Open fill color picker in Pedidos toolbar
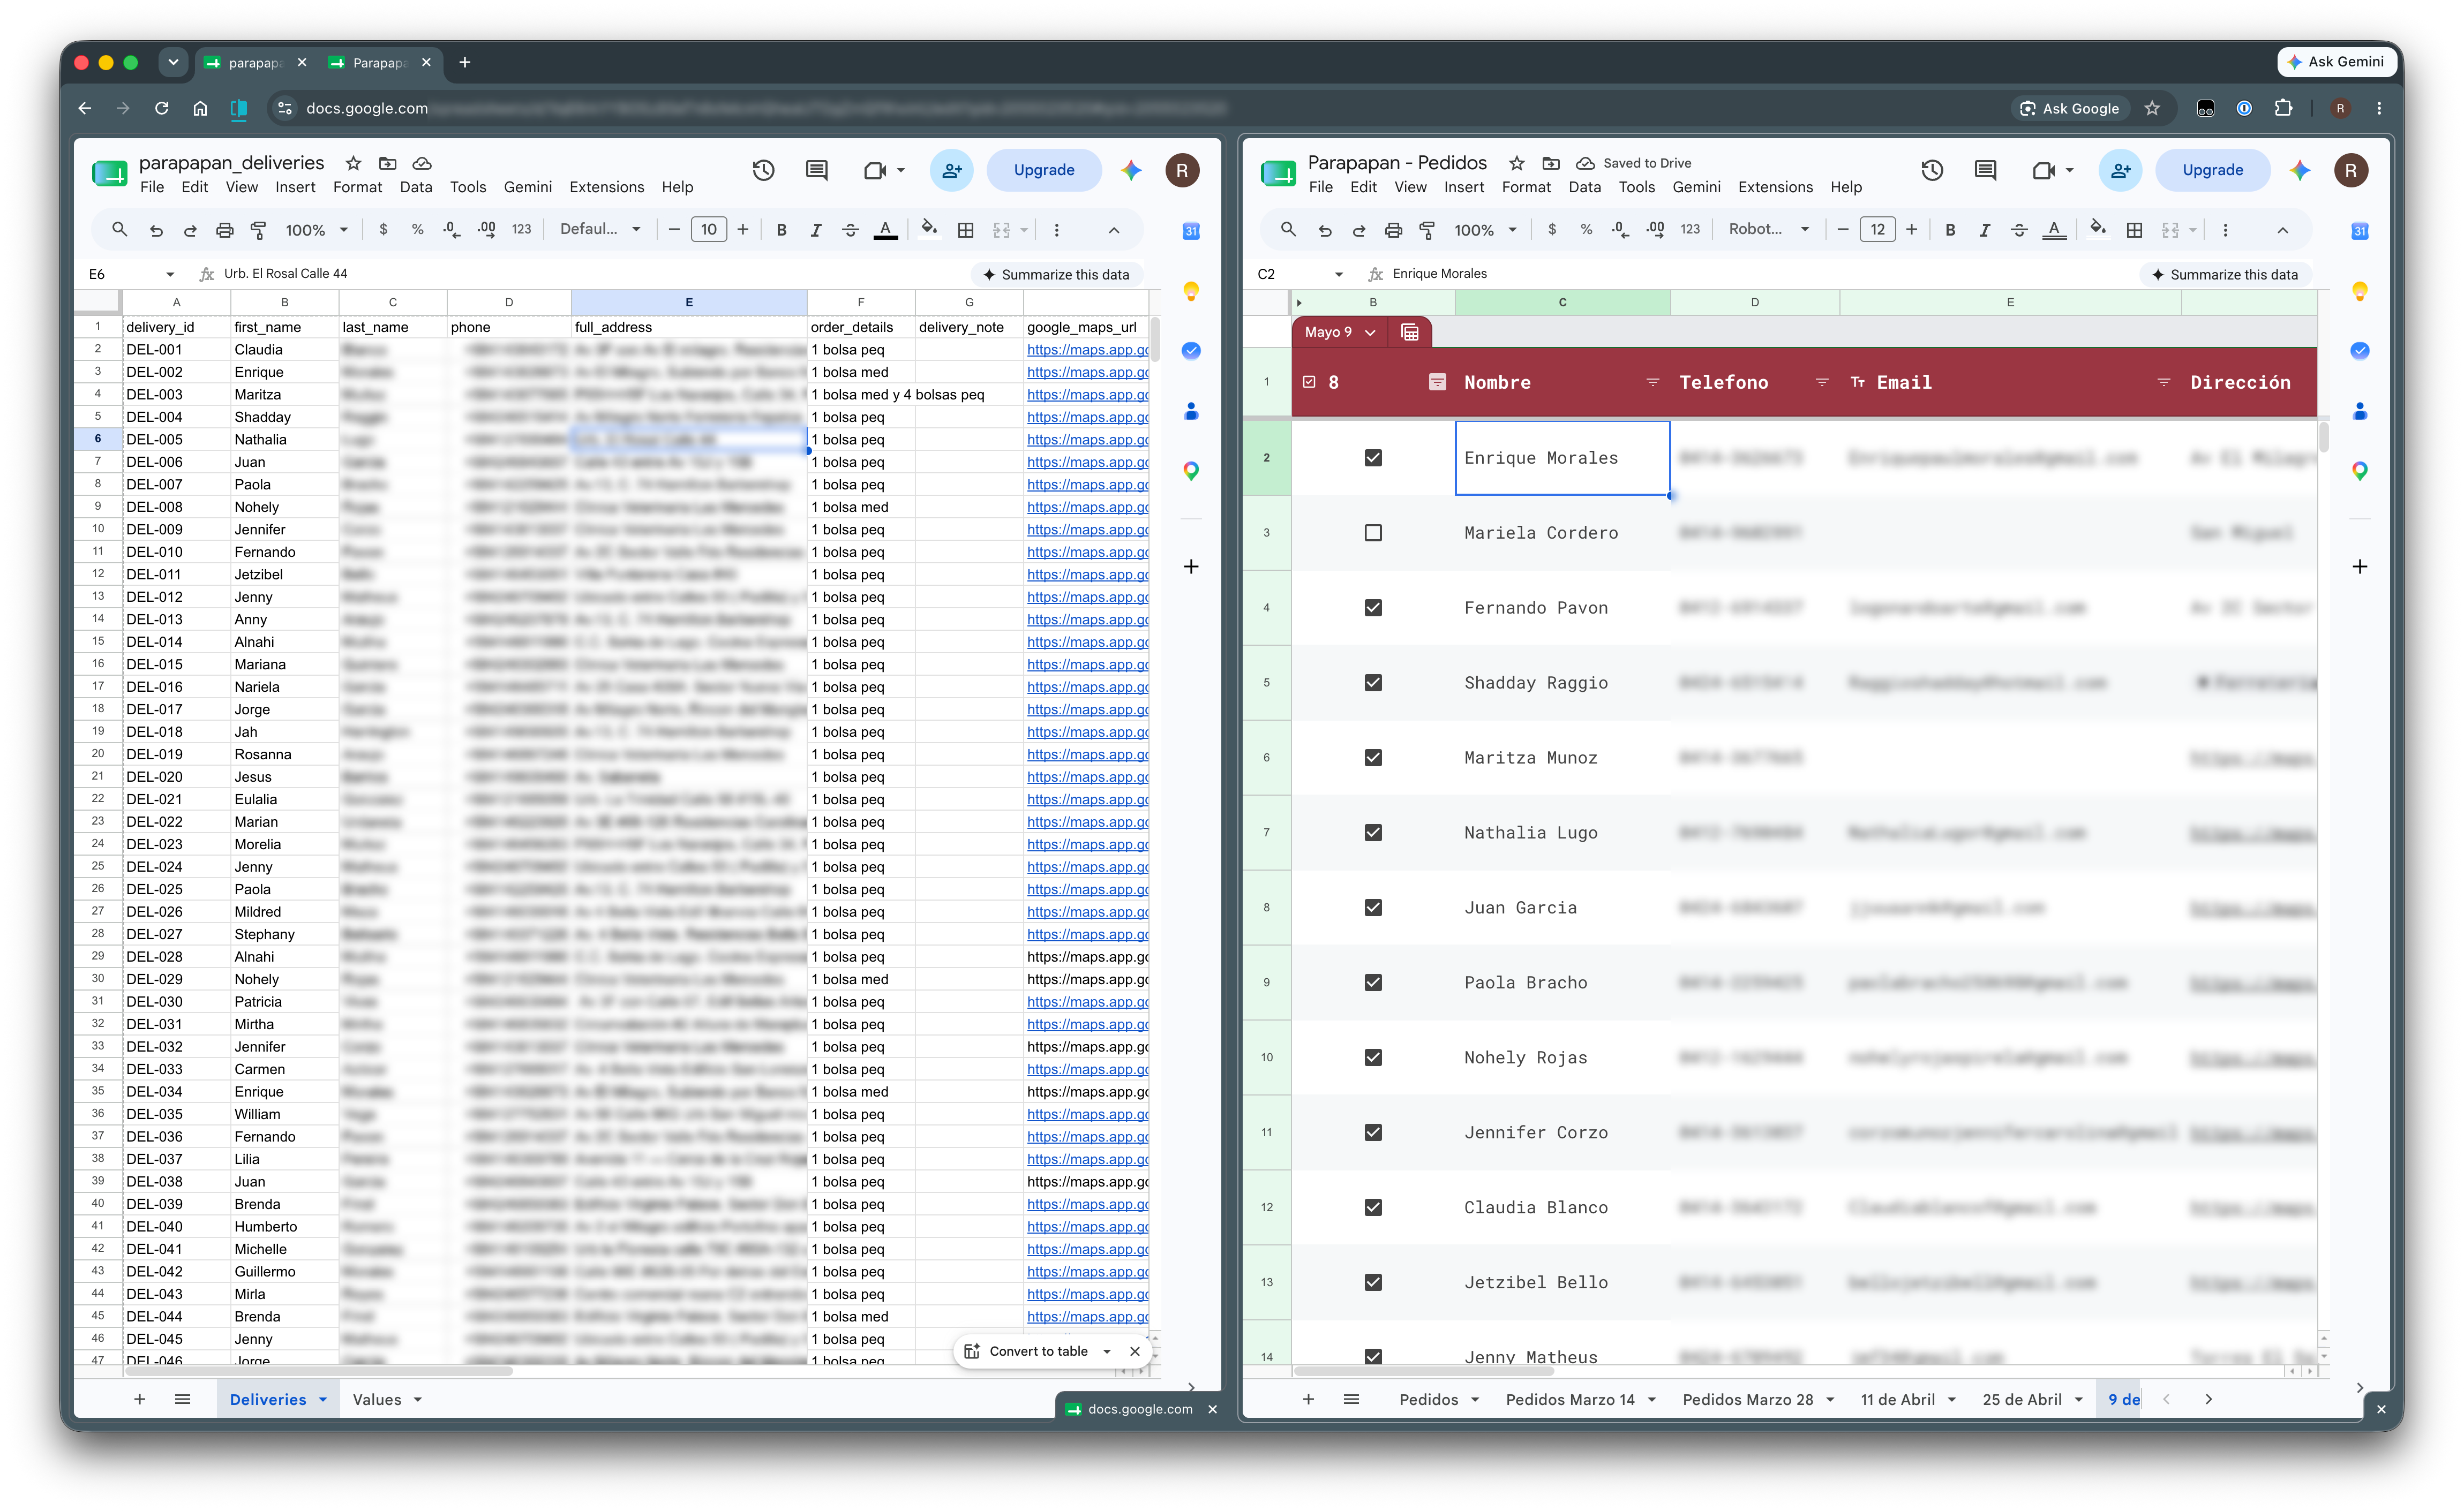The image size is (2464, 1511). pos(2098,230)
